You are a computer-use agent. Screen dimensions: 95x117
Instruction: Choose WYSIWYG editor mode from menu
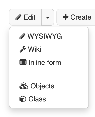point(49,36)
